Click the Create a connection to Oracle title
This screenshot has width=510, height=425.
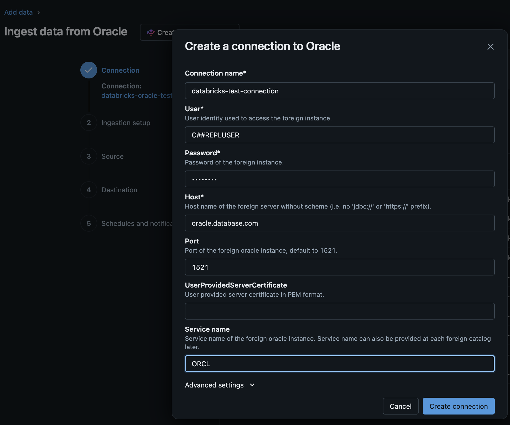pyautogui.click(x=263, y=46)
